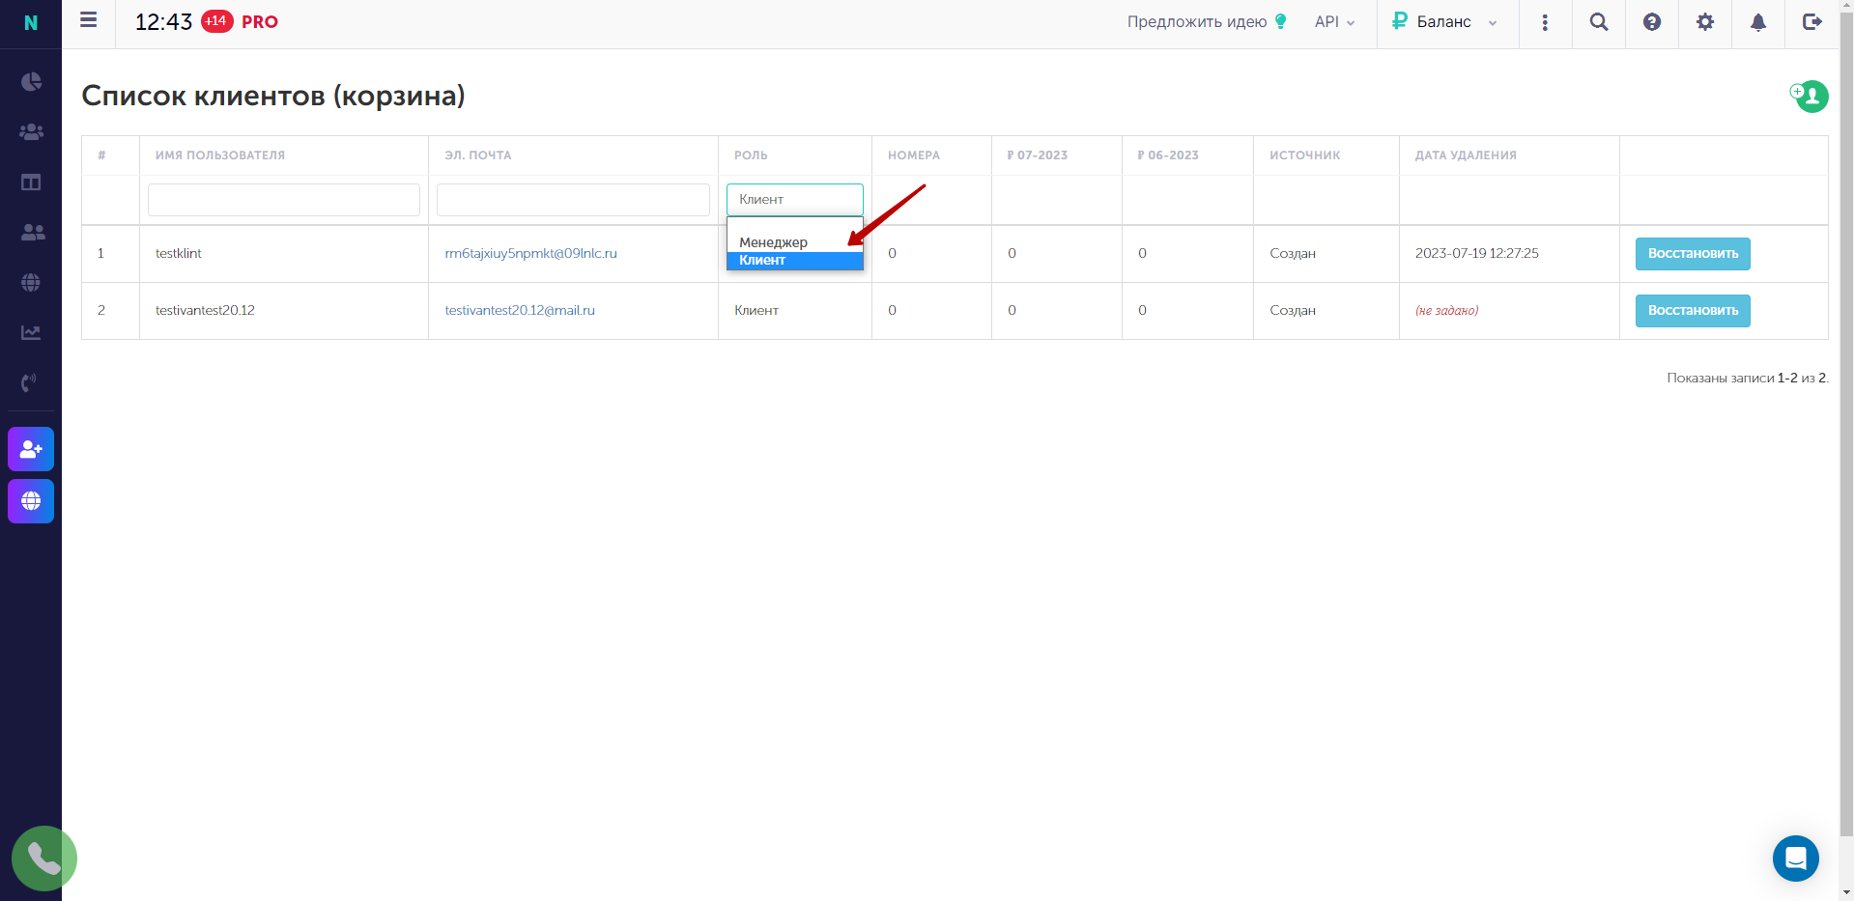1854x901 pixels.
Task: Expand the API dropdown menu
Action: tap(1334, 22)
